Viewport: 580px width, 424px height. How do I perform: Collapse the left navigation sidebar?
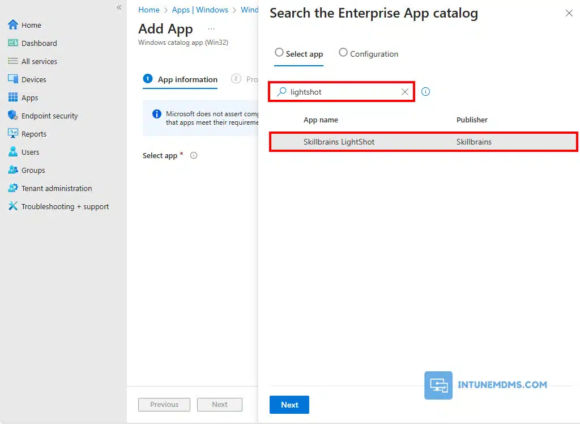point(119,7)
